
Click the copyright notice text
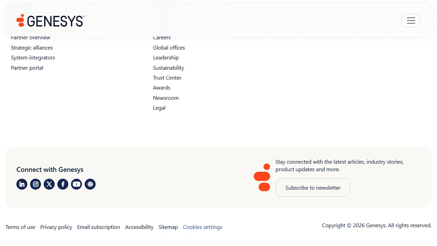pyautogui.click(x=377, y=225)
